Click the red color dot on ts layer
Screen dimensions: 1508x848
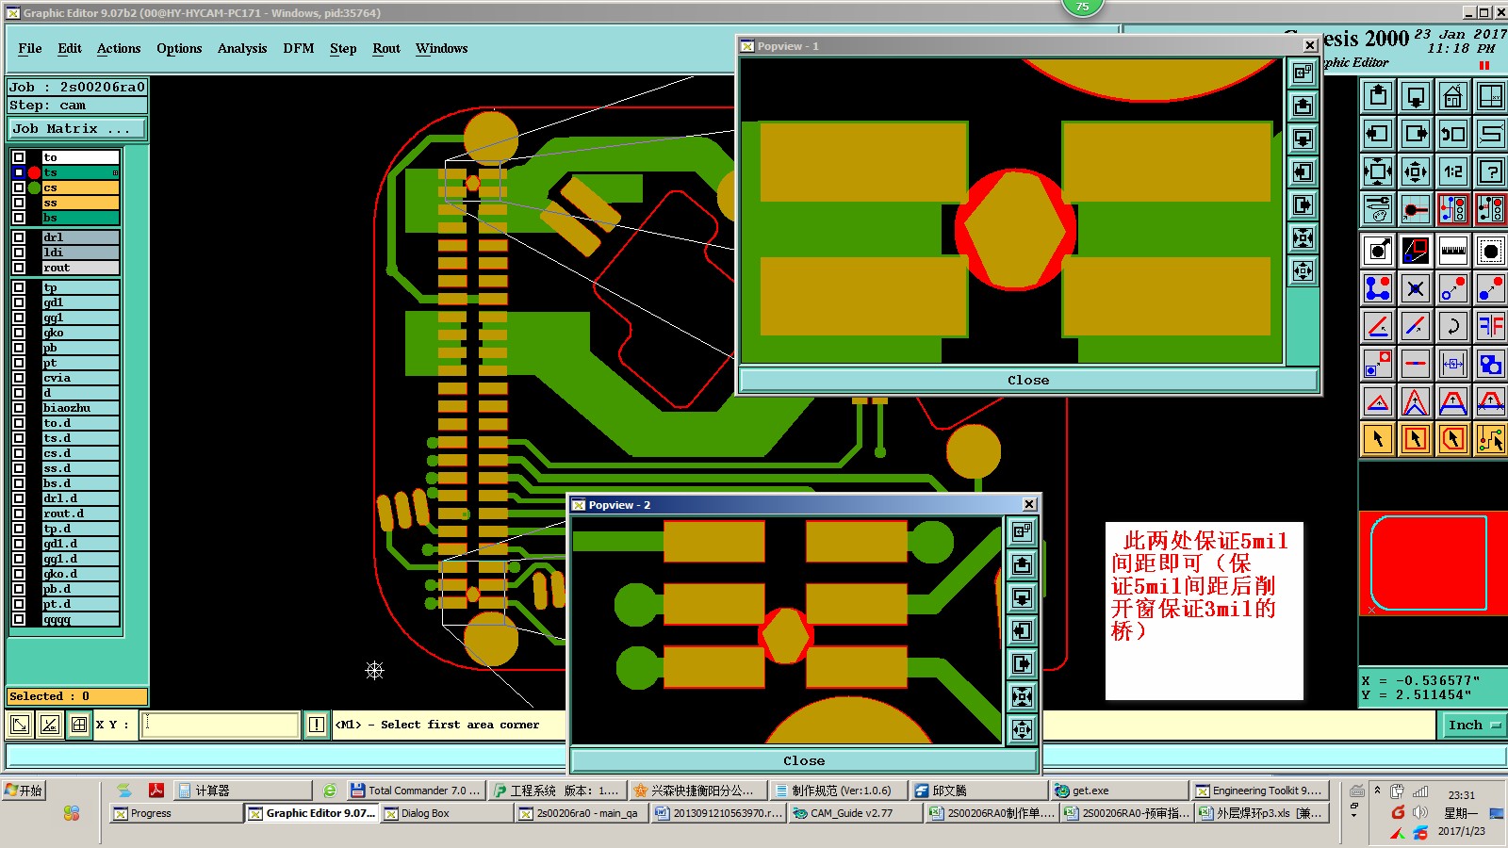tap(35, 172)
